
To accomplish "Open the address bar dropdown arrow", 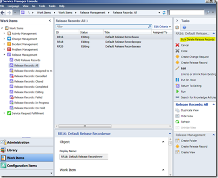I will click(159, 13).
